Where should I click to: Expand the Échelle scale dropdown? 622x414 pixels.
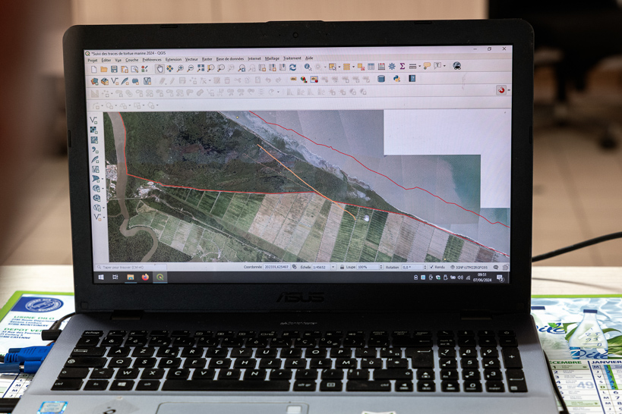coord(333,267)
